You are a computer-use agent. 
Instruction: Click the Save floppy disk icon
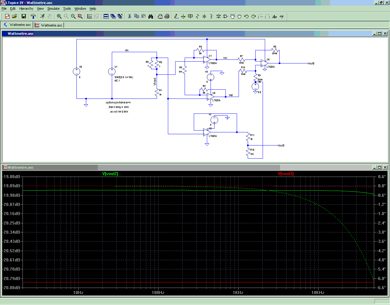(24, 16)
